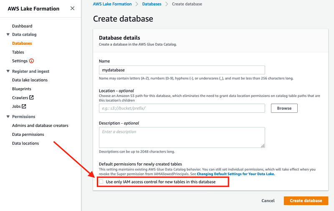This screenshot has width=334, height=211.
Task: Collapse the Permissions section
Action: [8, 117]
